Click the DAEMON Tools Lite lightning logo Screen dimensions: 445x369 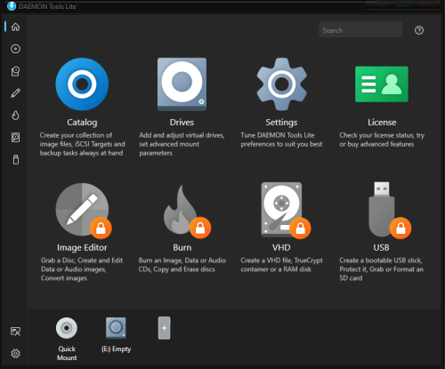click(12, 6)
